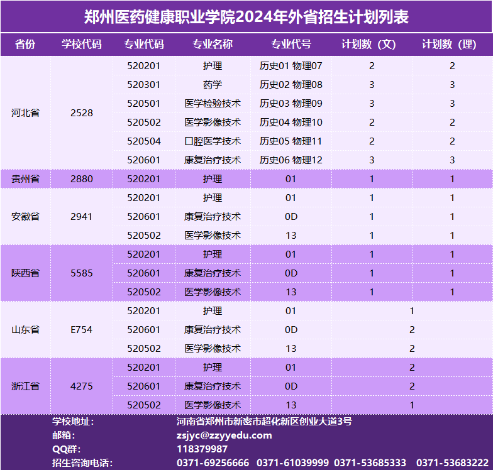Click the 专业名称 column header
This screenshot has height=470, width=493.
(x=212, y=44)
